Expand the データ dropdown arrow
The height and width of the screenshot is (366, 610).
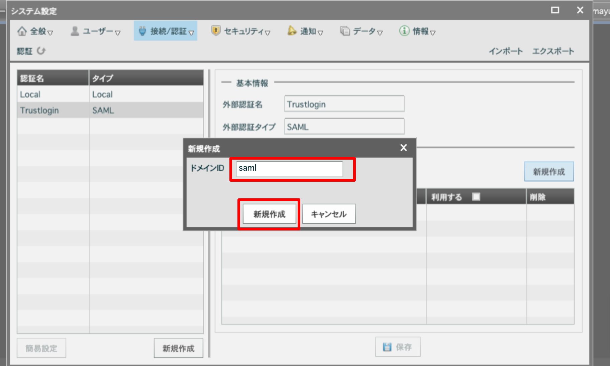(380, 33)
